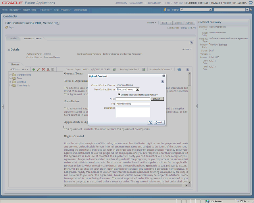Switch to the Header tab
Screen dimensions: 254x203
point(13,38)
